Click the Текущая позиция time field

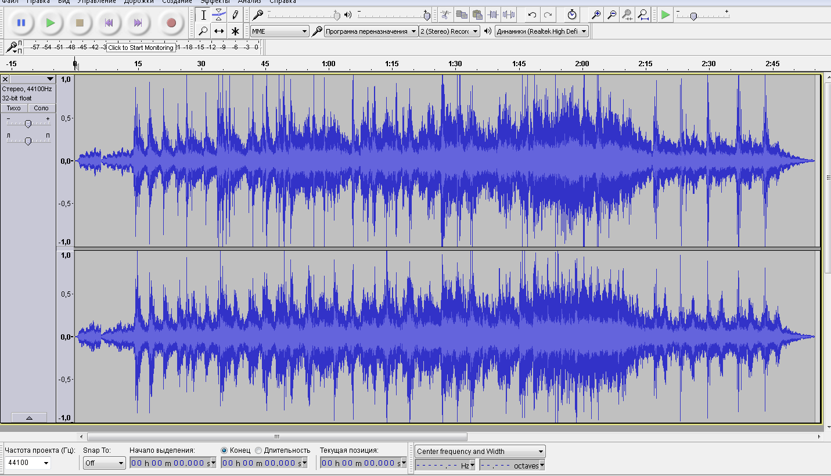(363, 463)
